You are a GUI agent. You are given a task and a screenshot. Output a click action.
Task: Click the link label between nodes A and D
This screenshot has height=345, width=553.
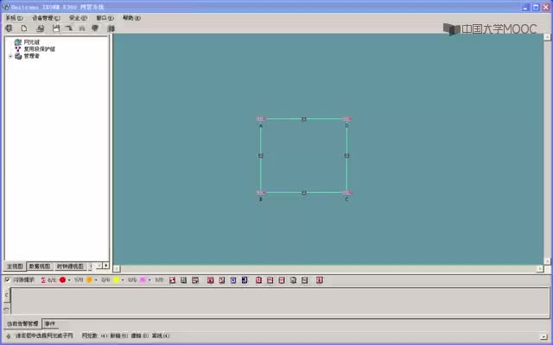click(x=304, y=119)
